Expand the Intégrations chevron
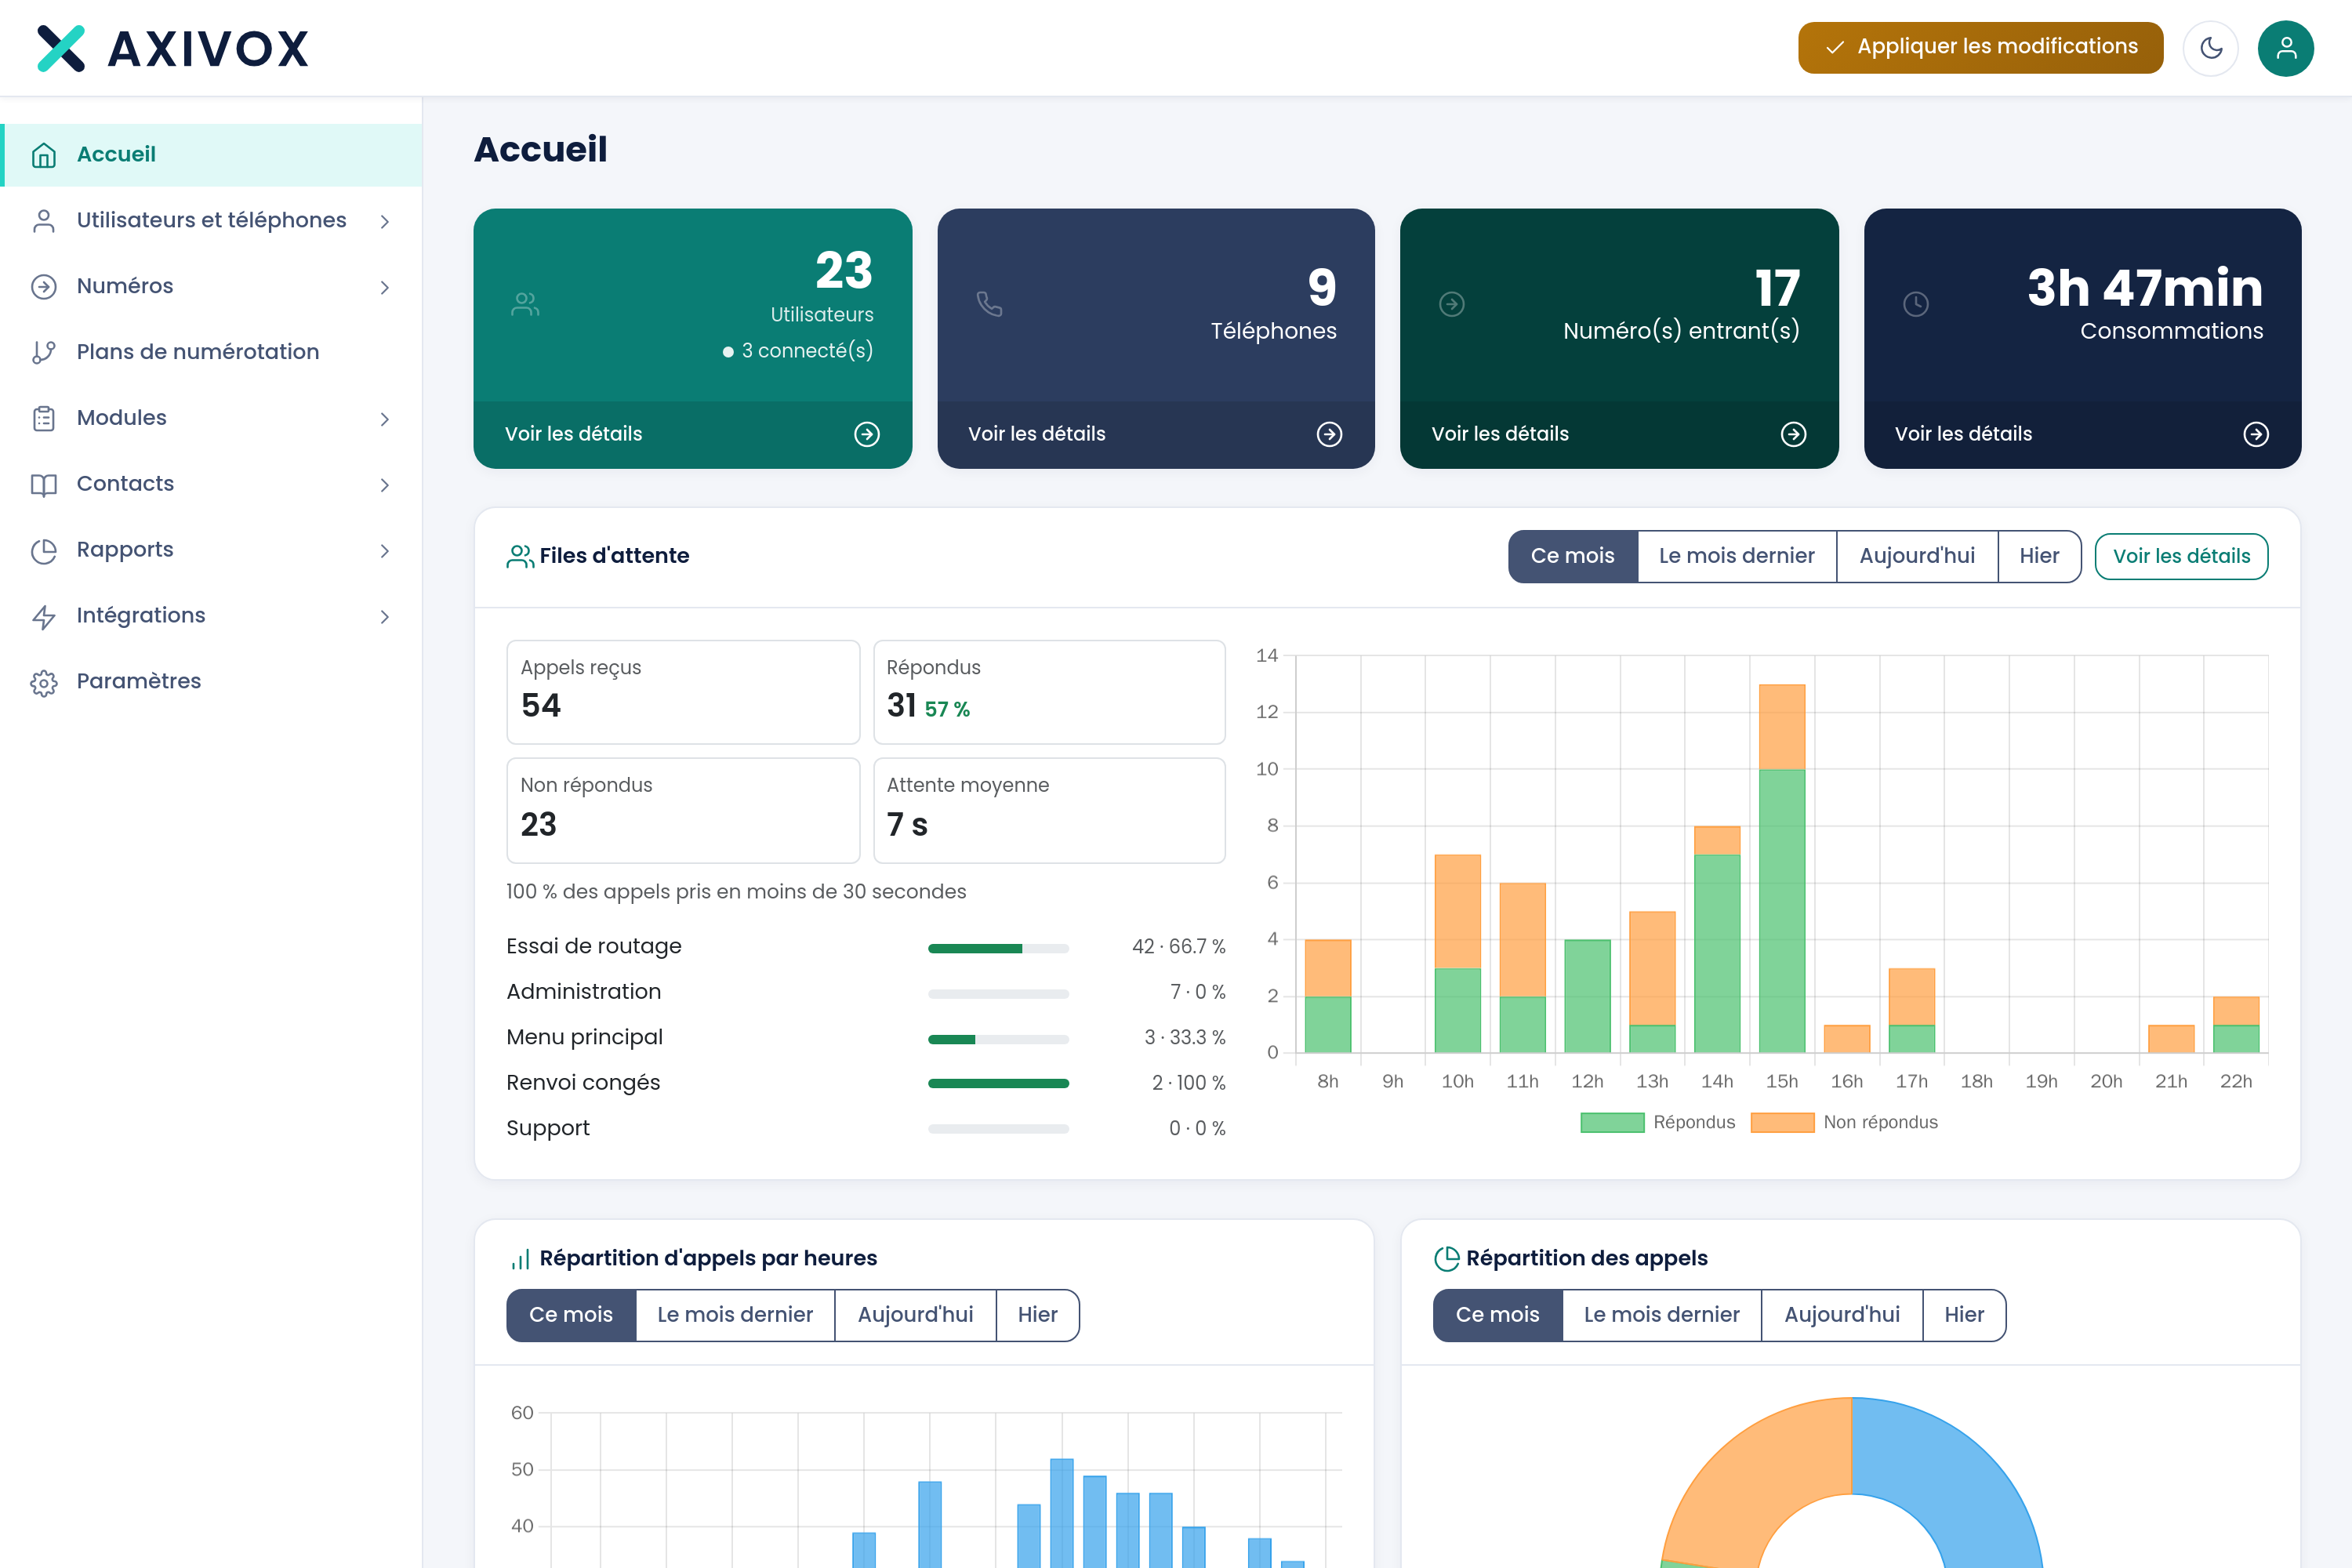 click(x=385, y=616)
